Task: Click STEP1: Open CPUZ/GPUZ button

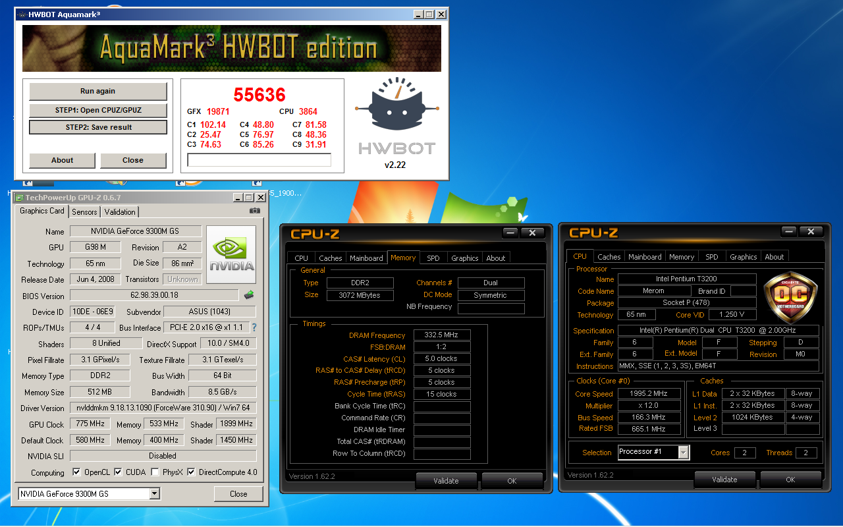Action: 98,110
